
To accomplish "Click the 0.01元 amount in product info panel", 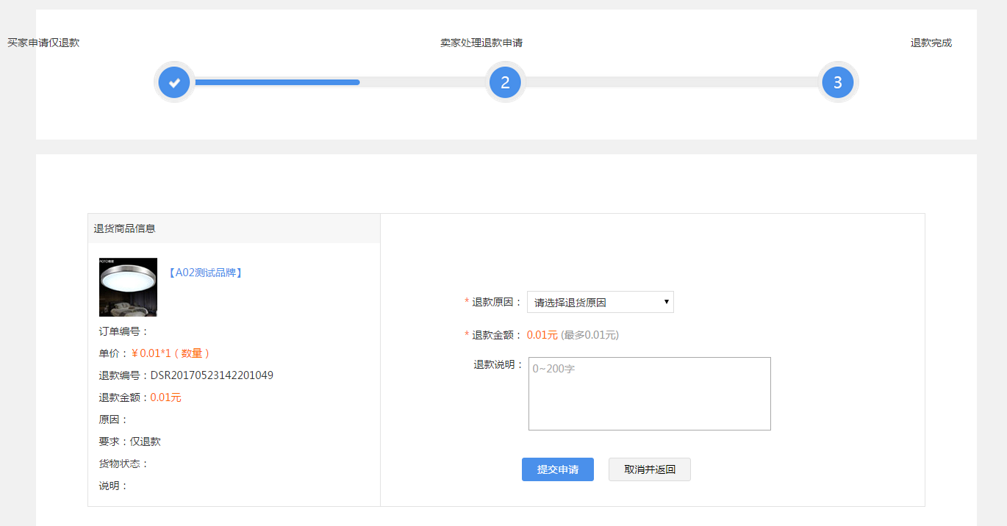I will coord(165,397).
